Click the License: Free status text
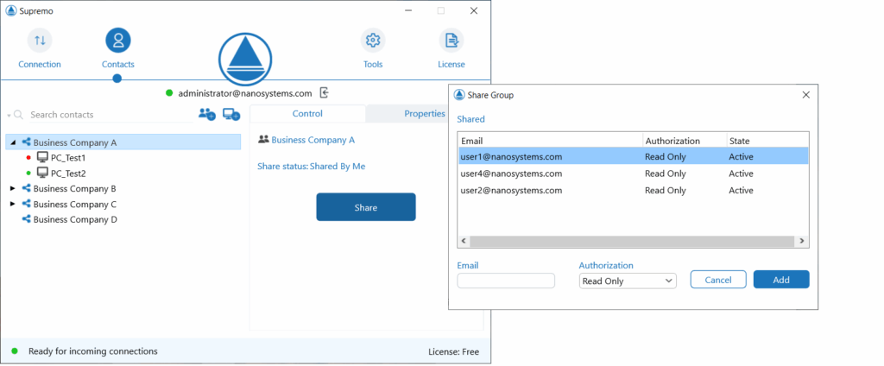 pyautogui.click(x=453, y=351)
